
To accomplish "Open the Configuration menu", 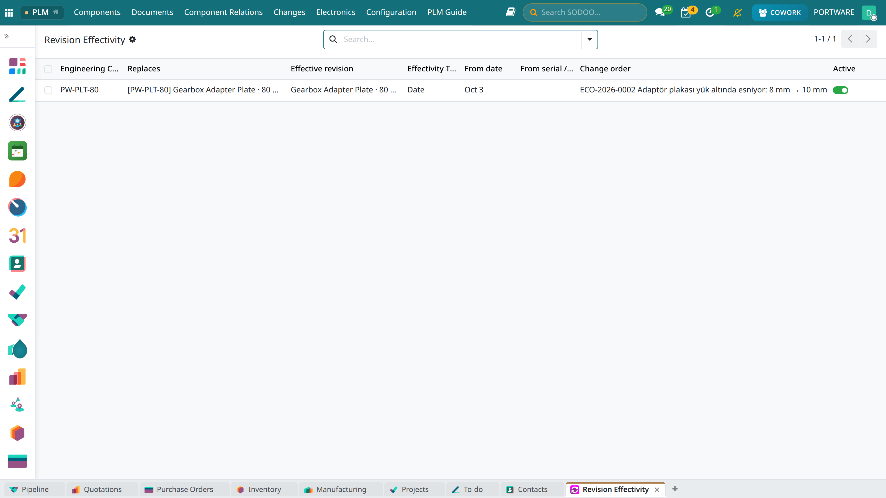I will click(392, 12).
